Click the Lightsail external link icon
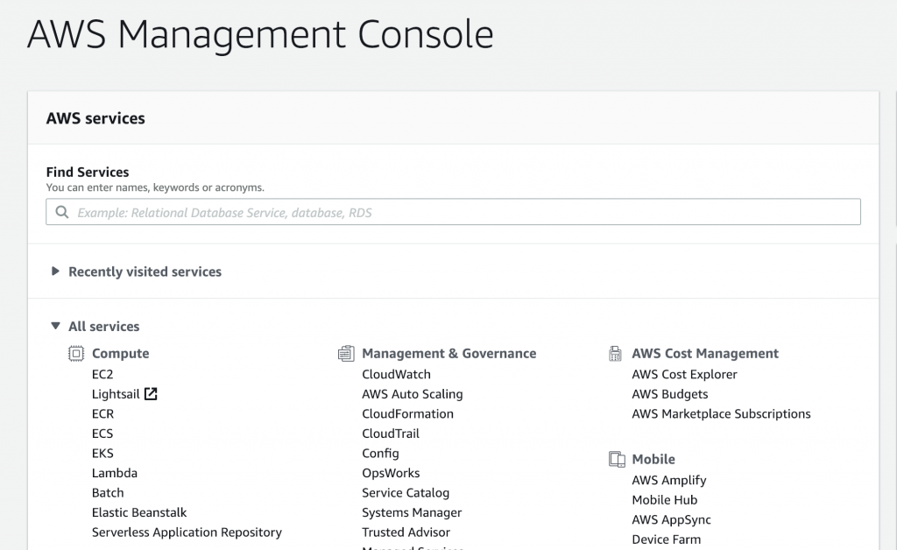The image size is (897, 550). coord(151,394)
